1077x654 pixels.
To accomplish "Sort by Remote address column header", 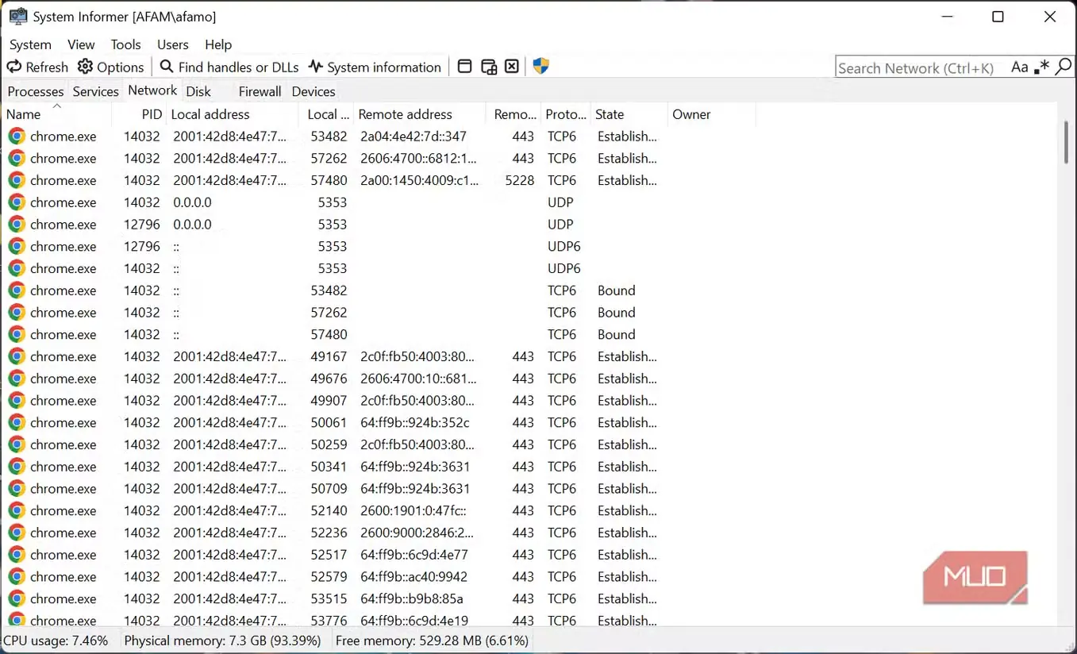I will [x=420, y=114].
